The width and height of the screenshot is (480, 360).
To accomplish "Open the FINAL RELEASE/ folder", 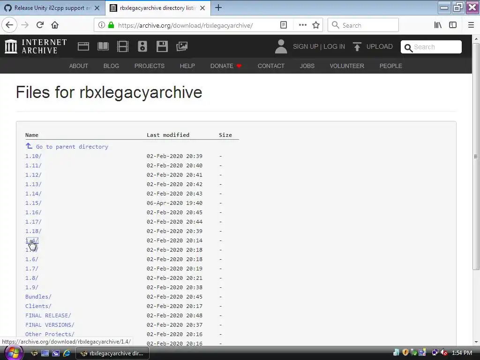I will tap(48, 315).
